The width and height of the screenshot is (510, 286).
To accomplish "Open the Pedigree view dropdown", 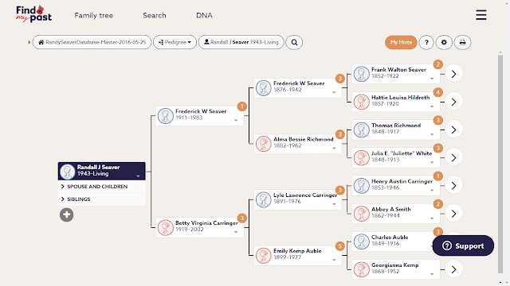I will click(175, 42).
